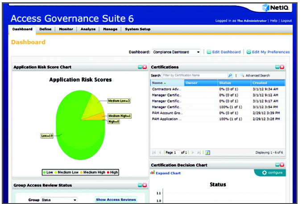Close the Certifications panel
302x204 pixels.
pyautogui.click(x=282, y=67)
